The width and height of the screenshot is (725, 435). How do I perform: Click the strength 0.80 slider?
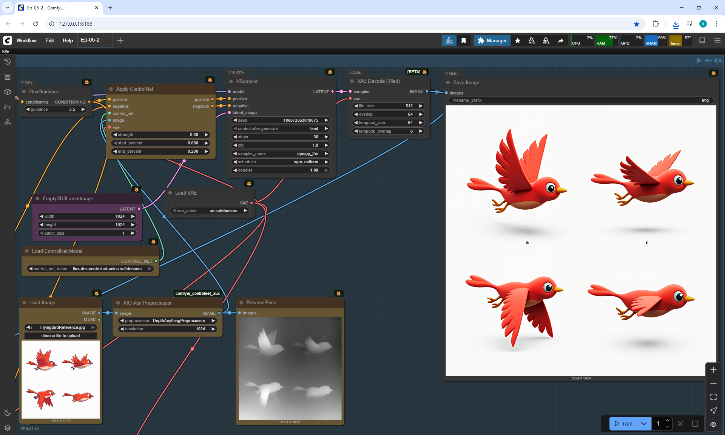point(161,135)
